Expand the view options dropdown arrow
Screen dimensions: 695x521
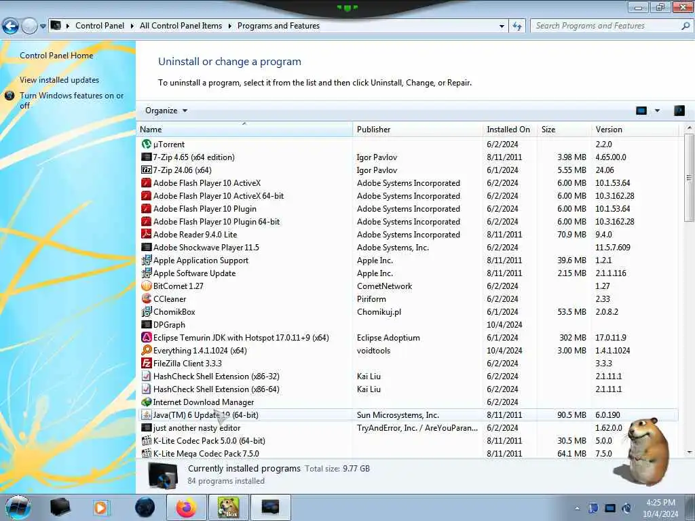[657, 111]
